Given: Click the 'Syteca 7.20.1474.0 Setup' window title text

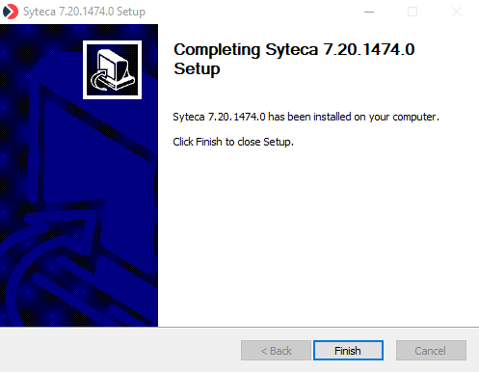Looking at the screenshot, I should tap(84, 12).
